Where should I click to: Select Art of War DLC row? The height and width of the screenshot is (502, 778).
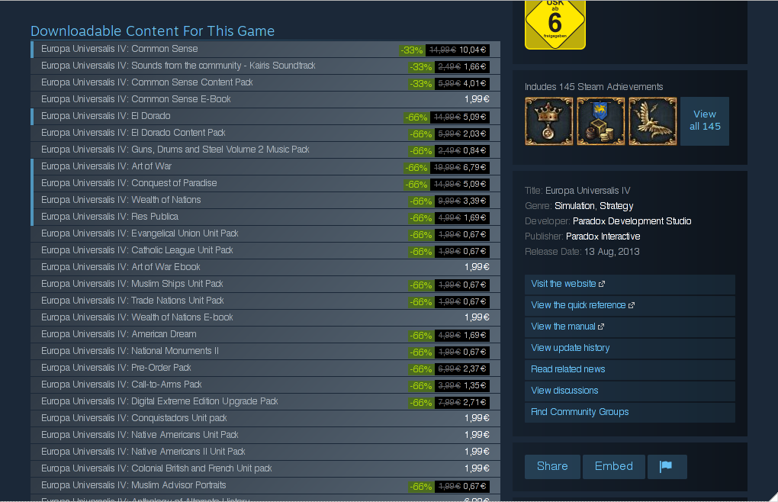(265, 167)
